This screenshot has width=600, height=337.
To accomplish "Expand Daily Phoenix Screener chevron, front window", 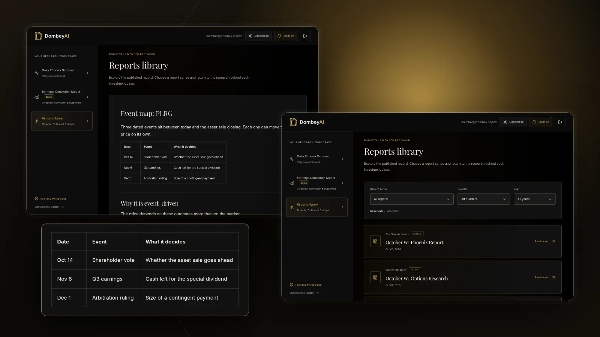I will tap(343, 159).
